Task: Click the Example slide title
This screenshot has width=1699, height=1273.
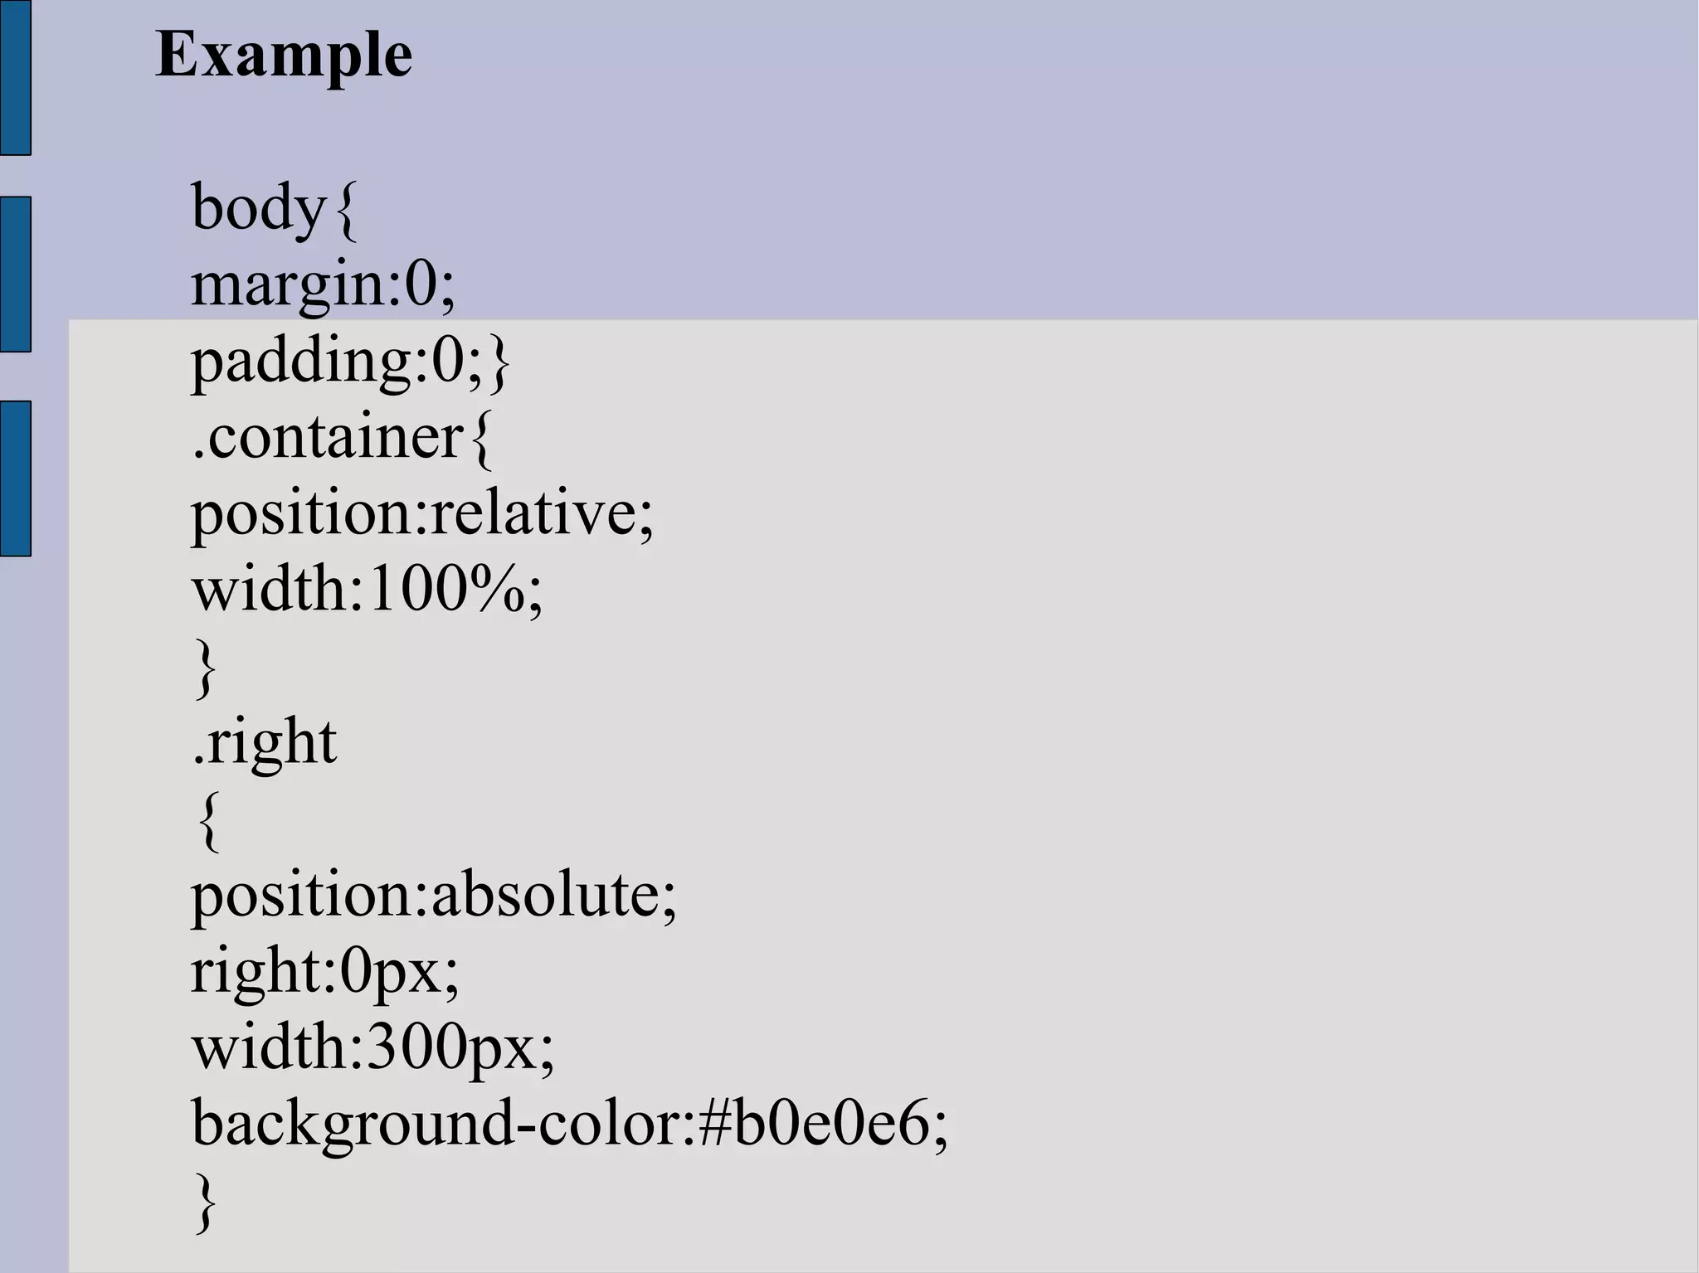Action: [284, 56]
